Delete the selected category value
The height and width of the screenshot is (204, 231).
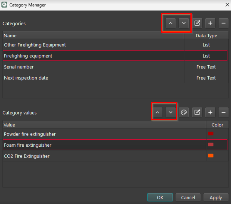click(x=223, y=112)
